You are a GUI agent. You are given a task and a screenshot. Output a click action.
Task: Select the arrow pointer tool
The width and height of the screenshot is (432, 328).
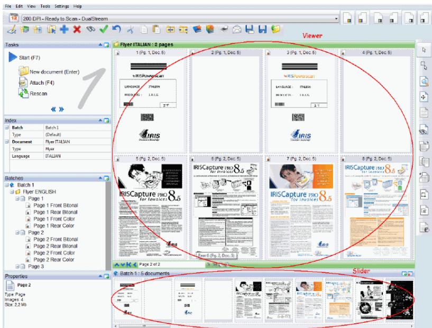[424, 50]
